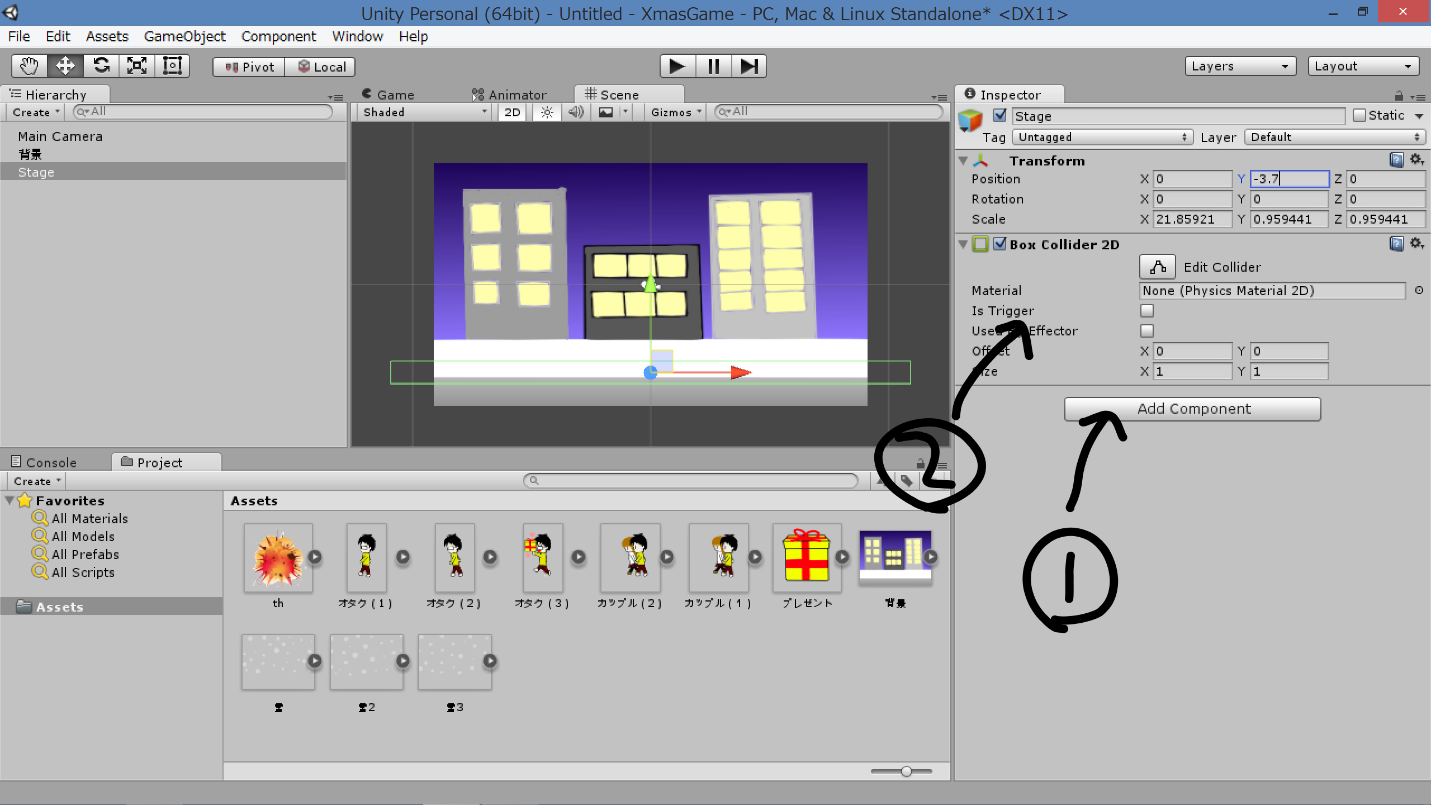1431x805 pixels.
Task: Toggle the Static checkbox
Action: (1359, 115)
